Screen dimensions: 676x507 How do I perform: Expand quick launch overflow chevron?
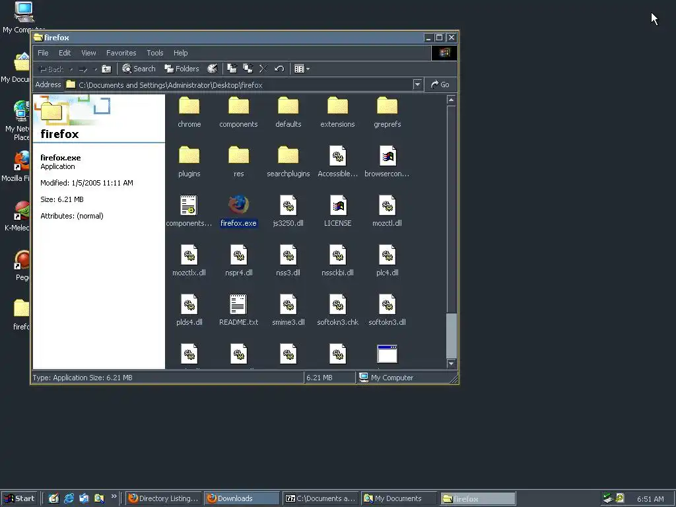(x=114, y=496)
